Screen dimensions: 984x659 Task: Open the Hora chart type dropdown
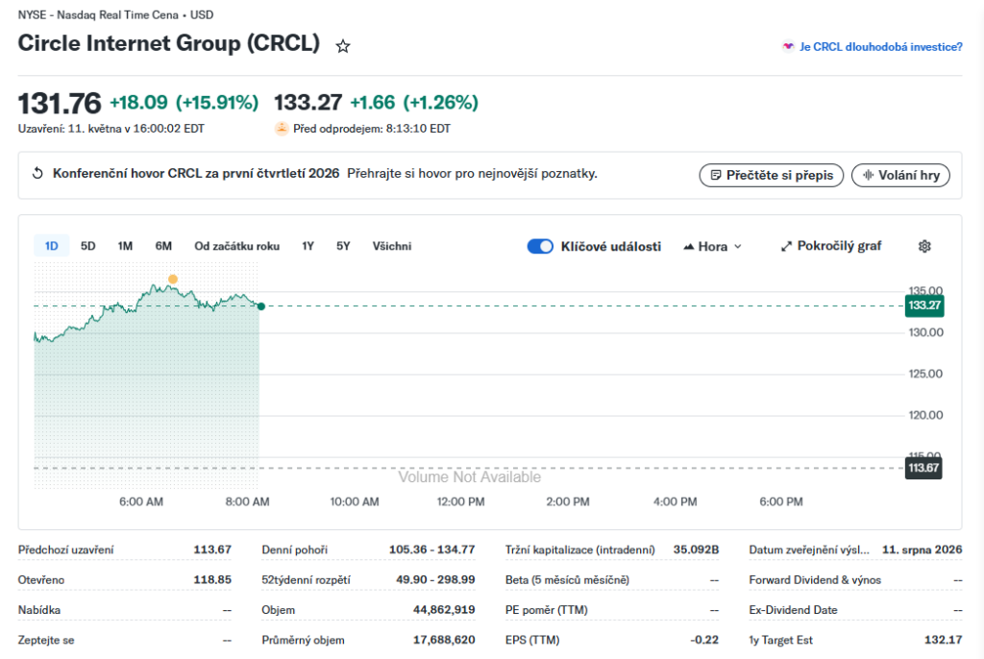tap(712, 247)
